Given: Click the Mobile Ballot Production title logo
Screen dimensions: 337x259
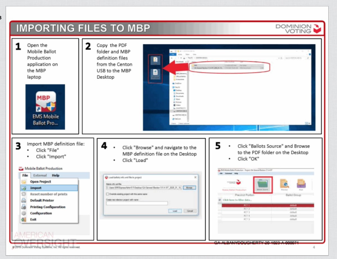Looking at the screenshot, I should point(21,168).
